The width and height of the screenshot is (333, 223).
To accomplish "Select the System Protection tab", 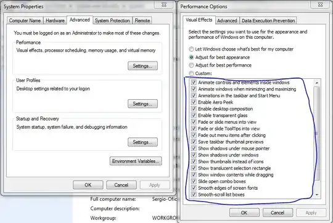I will pos(112,20).
